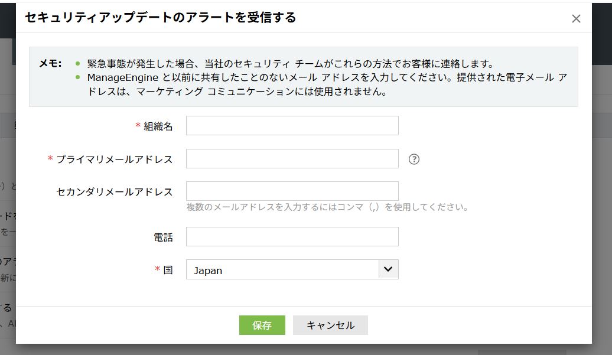
Task: Click the メモ: heading in note box
Action: [x=50, y=64]
